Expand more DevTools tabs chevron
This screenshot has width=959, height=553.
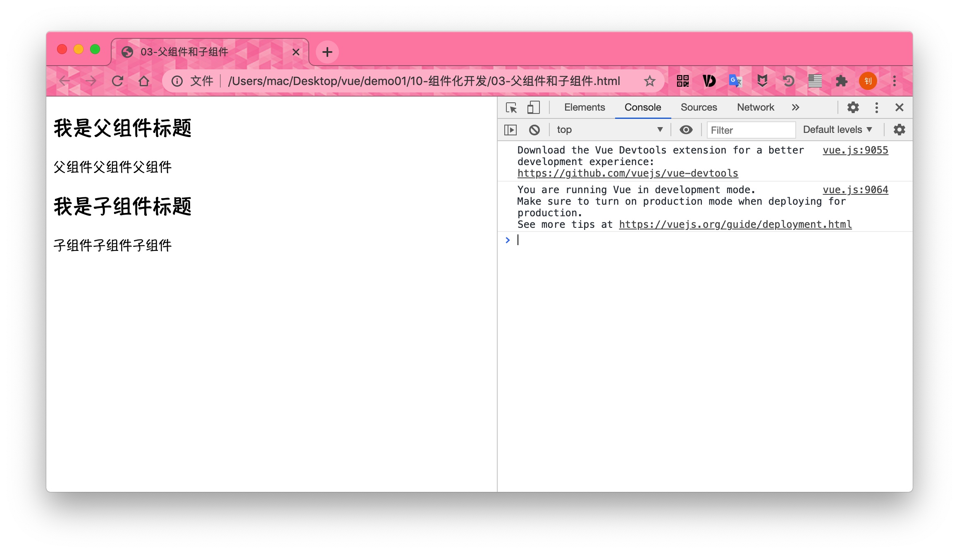(x=795, y=108)
